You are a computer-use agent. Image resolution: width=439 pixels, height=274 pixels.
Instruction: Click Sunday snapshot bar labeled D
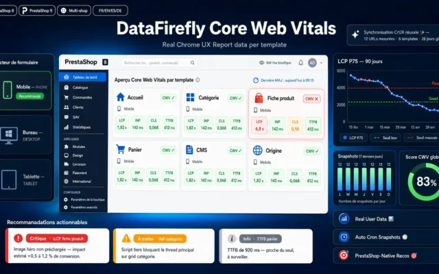pyautogui.click(x=389, y=179)
